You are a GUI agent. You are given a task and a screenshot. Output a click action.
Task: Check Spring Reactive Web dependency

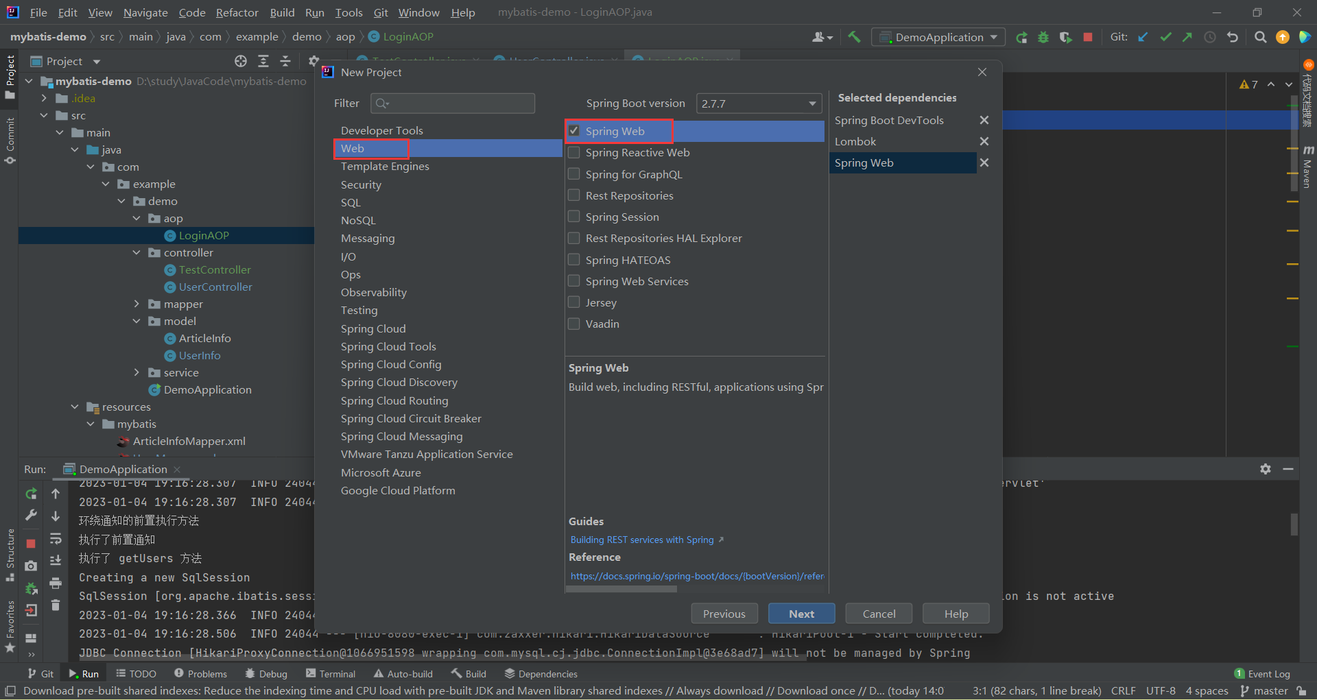pos(574,152)
